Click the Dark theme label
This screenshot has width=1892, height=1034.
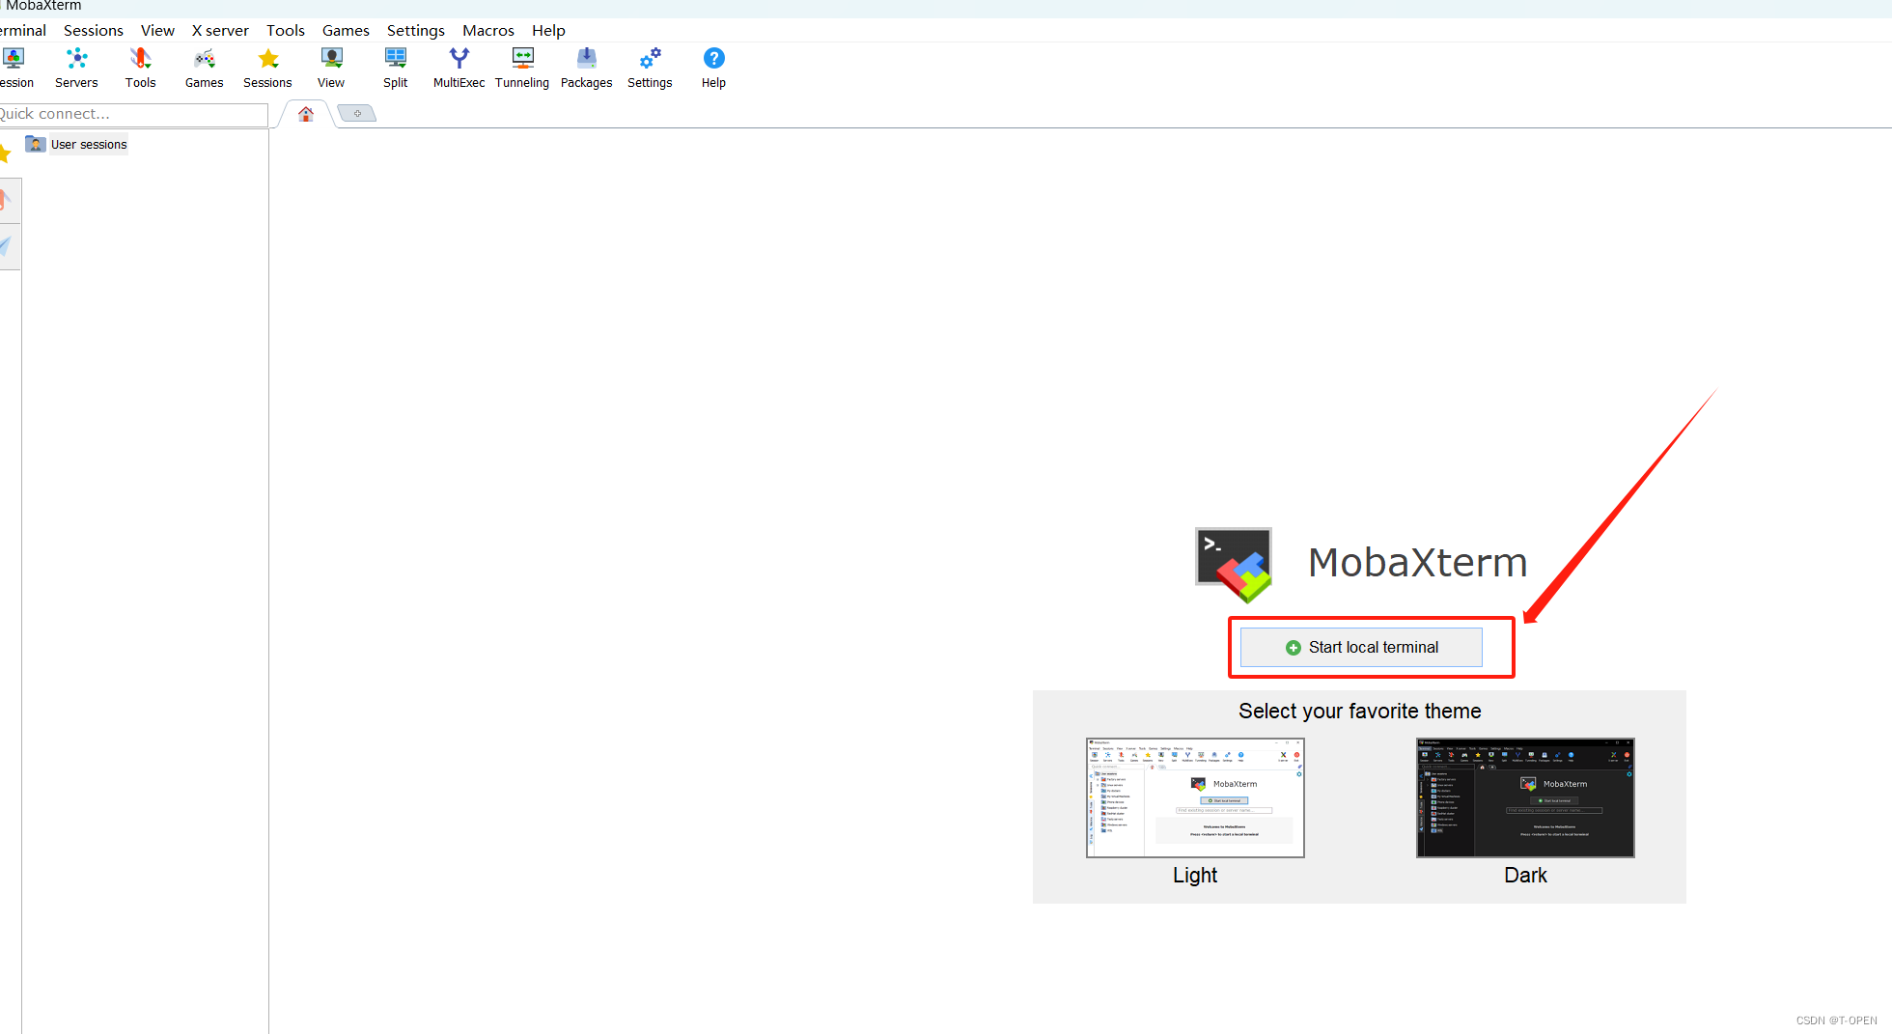1525,876
